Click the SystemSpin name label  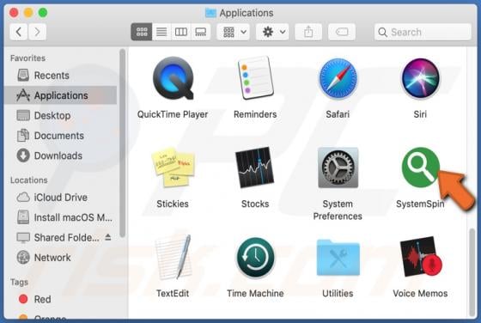[420, 204]
